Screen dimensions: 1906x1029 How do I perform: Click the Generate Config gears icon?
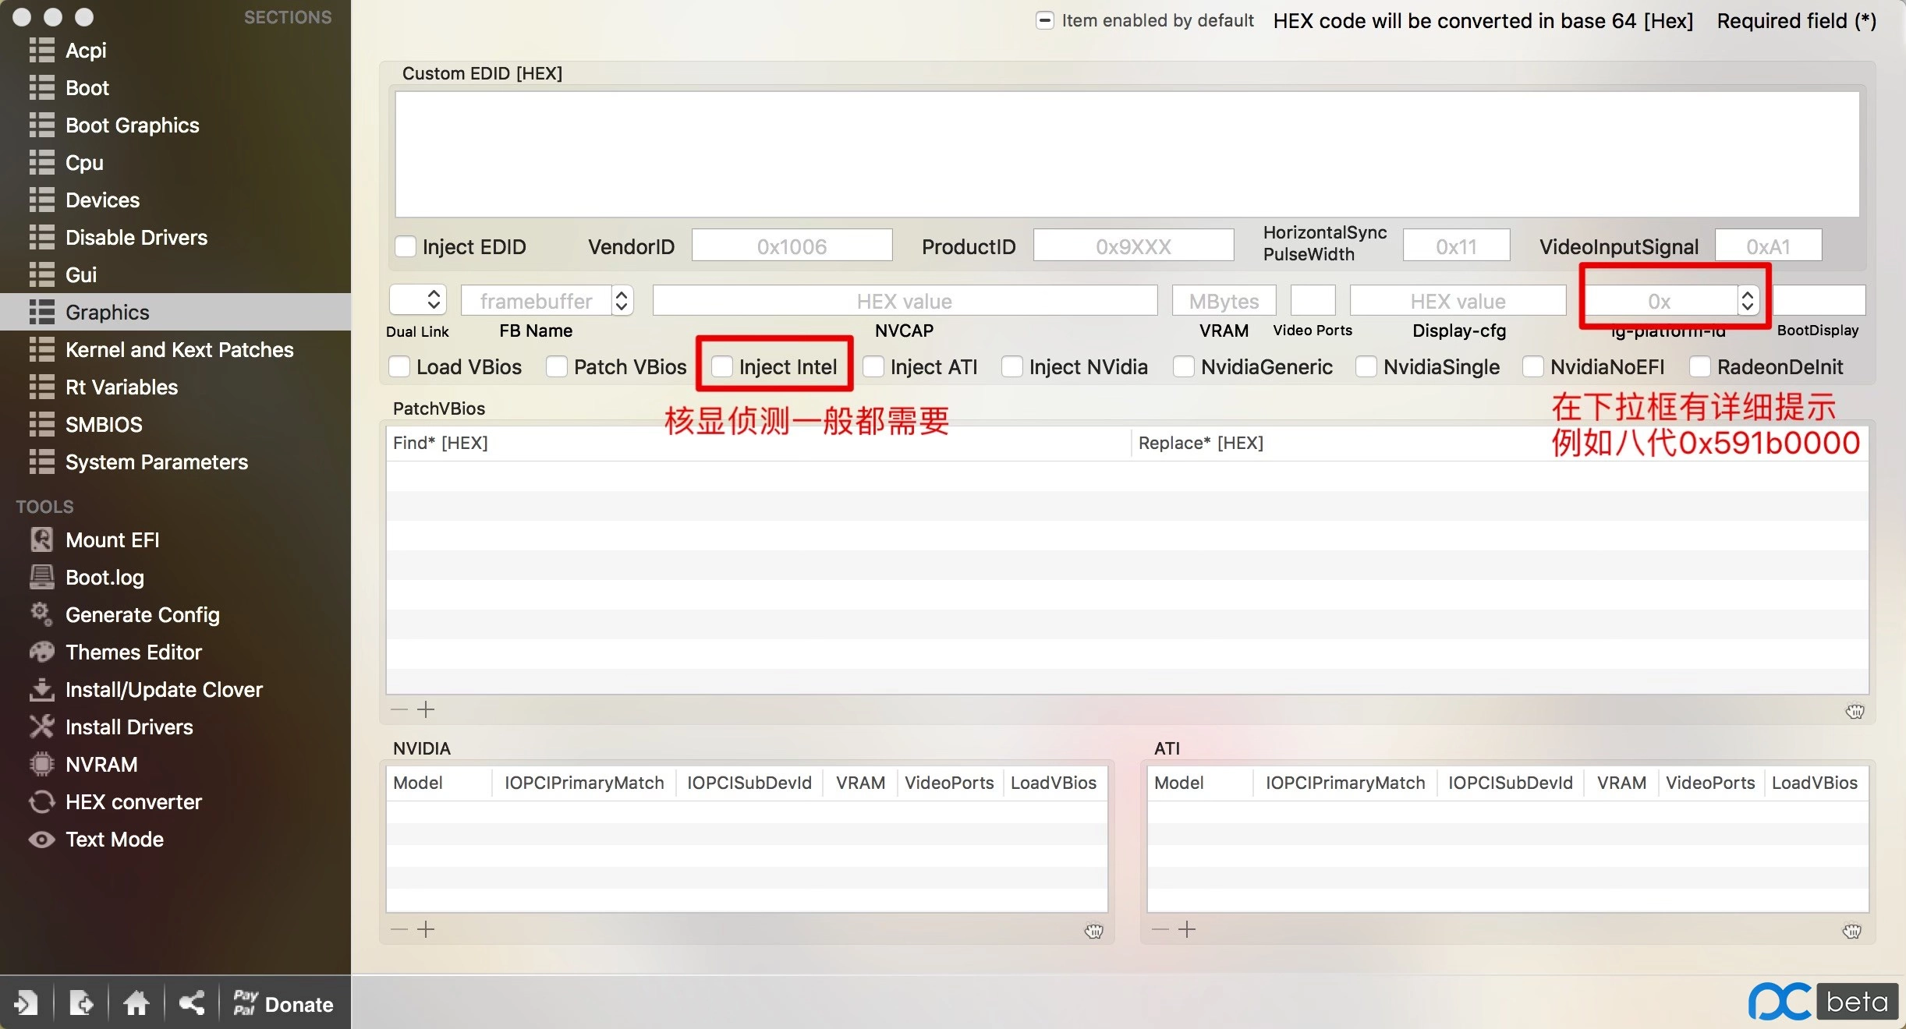pos(42,614)
